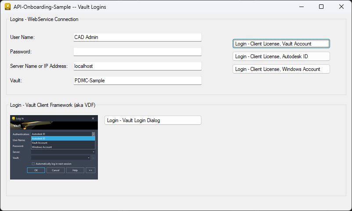Click 'Login - Vault Client Framework (aka VDF)' title

click(53, 105)
